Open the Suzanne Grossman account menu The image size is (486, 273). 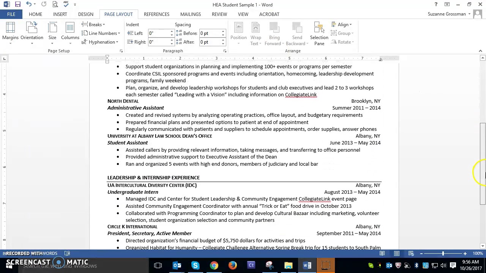[449, 14]
